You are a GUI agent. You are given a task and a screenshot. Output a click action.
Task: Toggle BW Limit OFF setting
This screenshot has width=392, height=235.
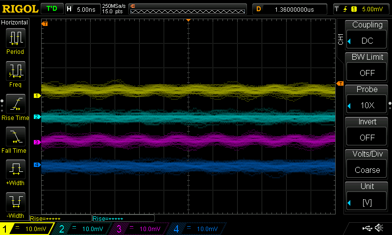pyautogui.click(x=367, y=72)
